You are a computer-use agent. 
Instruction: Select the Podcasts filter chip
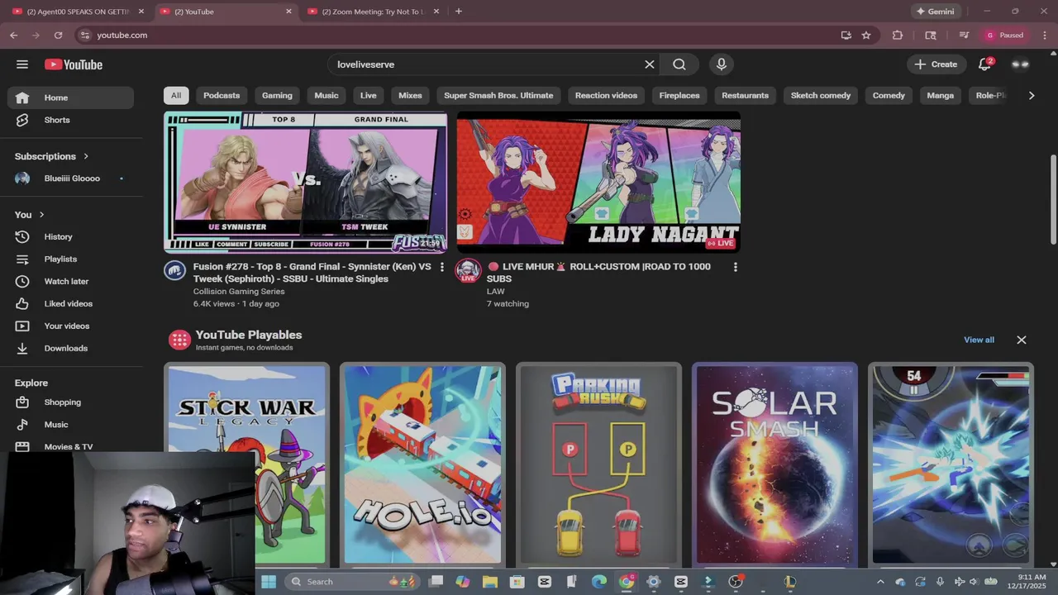tap(222, 96)
